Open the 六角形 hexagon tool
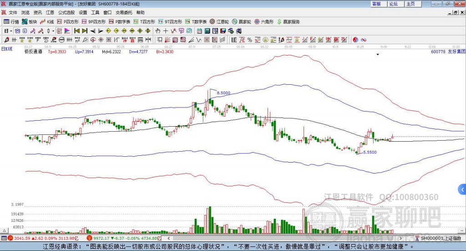The image size is (466, 251). (264, 22)
